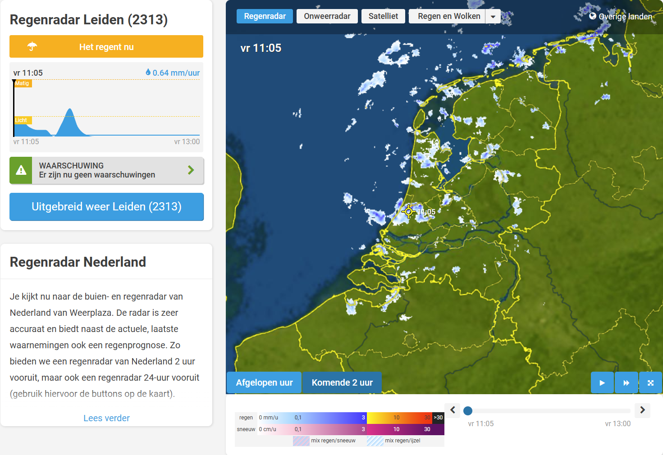Step timeline forward with the right arrow
663x455 pixels.
pyautogui.click(x=642, y=410)
